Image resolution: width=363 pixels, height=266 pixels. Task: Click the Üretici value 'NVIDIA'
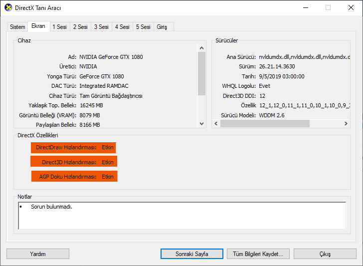click(x=88, y=66)
